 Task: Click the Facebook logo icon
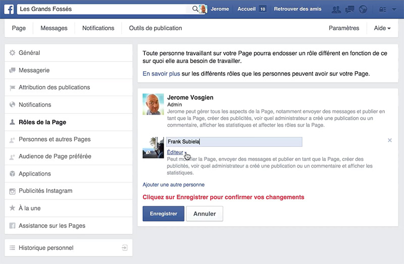pos(9,9)
